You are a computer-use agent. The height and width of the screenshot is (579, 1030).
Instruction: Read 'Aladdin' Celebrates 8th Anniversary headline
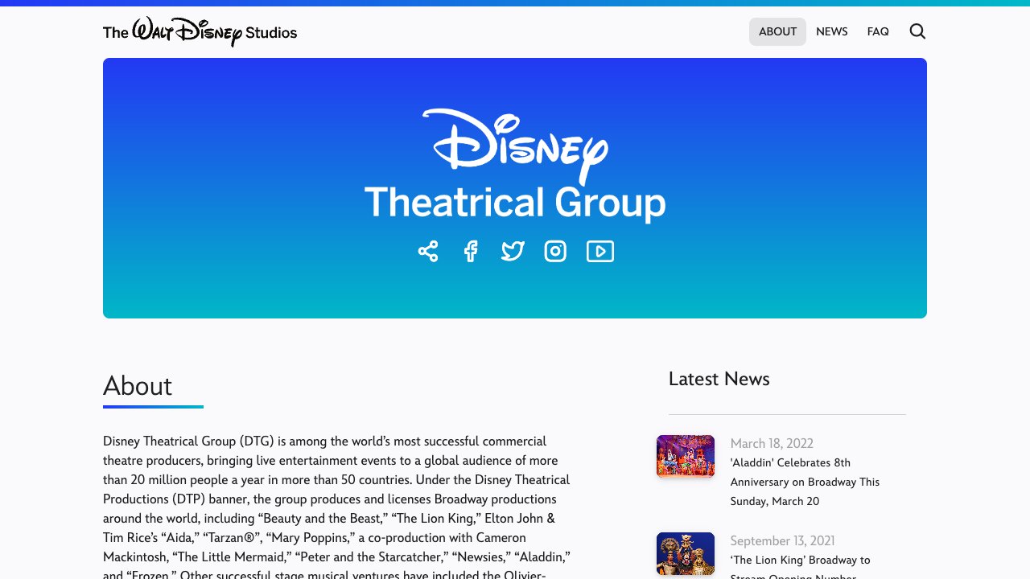coord(805,482)
